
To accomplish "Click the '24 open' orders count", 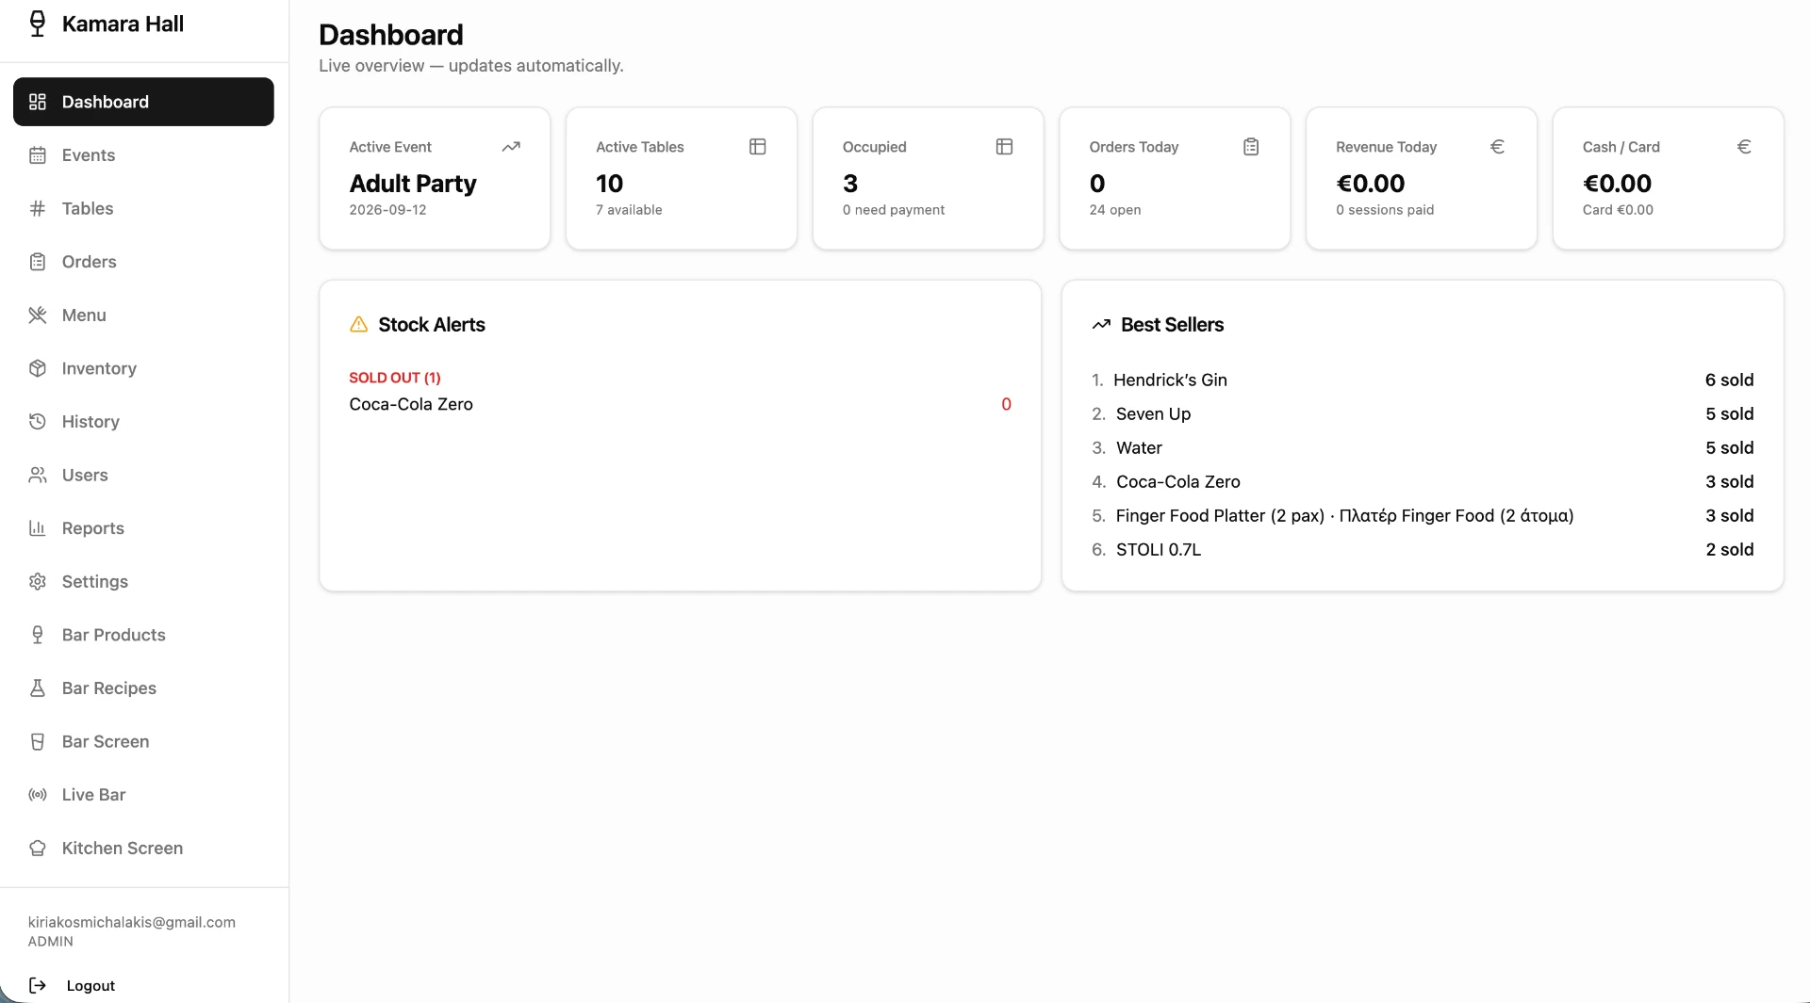I will coord(1114,210).
